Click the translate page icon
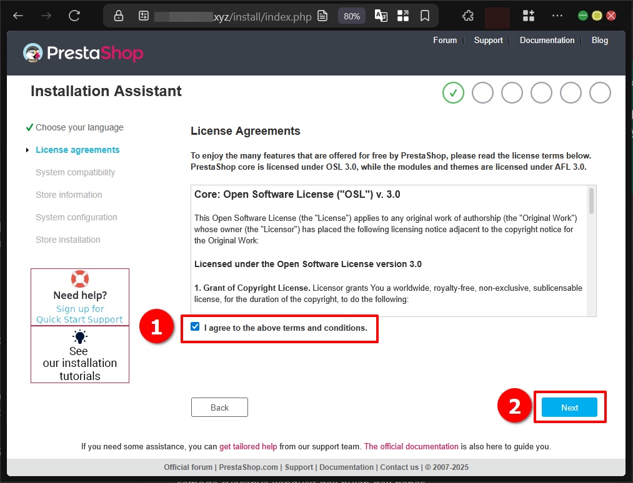Screen dimensions: 633x483 click(x=381, y=16)
